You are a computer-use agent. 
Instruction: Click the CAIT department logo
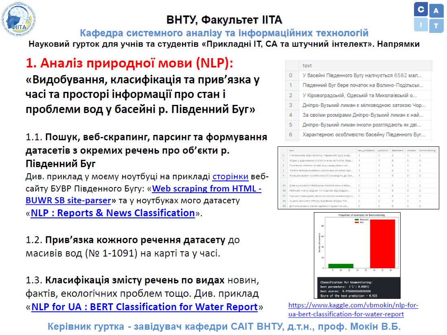tap(429, 17)
